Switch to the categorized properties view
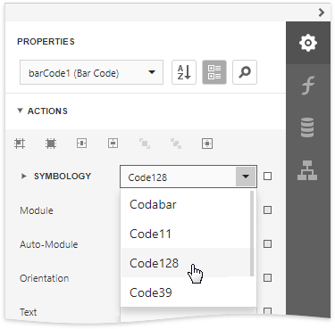Viewport: 335px width, 329px height. pos(214,72)
